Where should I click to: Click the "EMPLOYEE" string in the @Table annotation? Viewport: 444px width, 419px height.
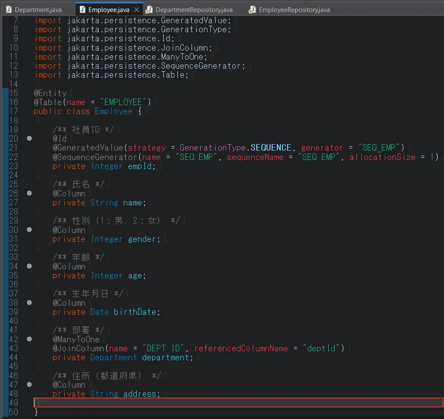[123, 102]
